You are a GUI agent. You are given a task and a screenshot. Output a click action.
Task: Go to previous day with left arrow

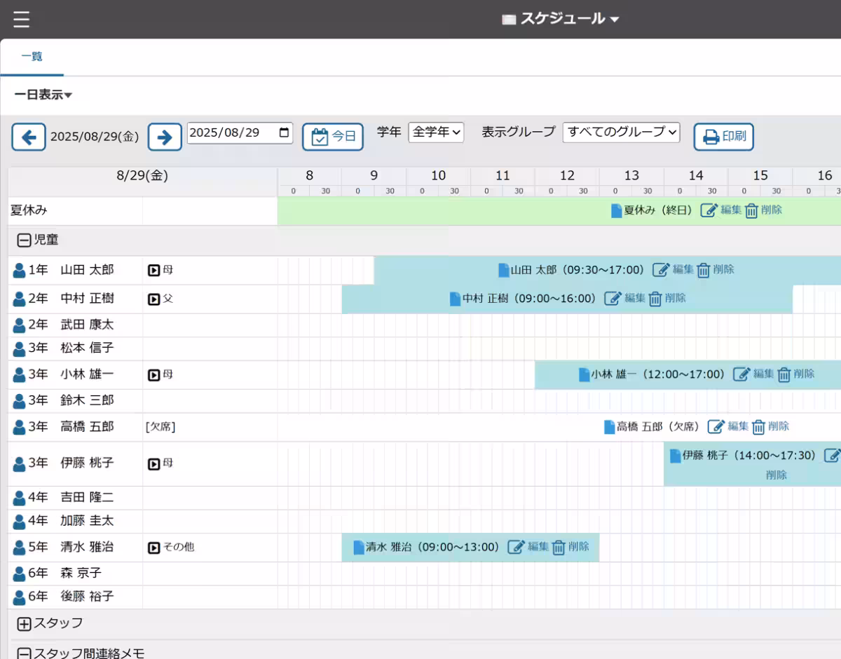tap(29, 137)
